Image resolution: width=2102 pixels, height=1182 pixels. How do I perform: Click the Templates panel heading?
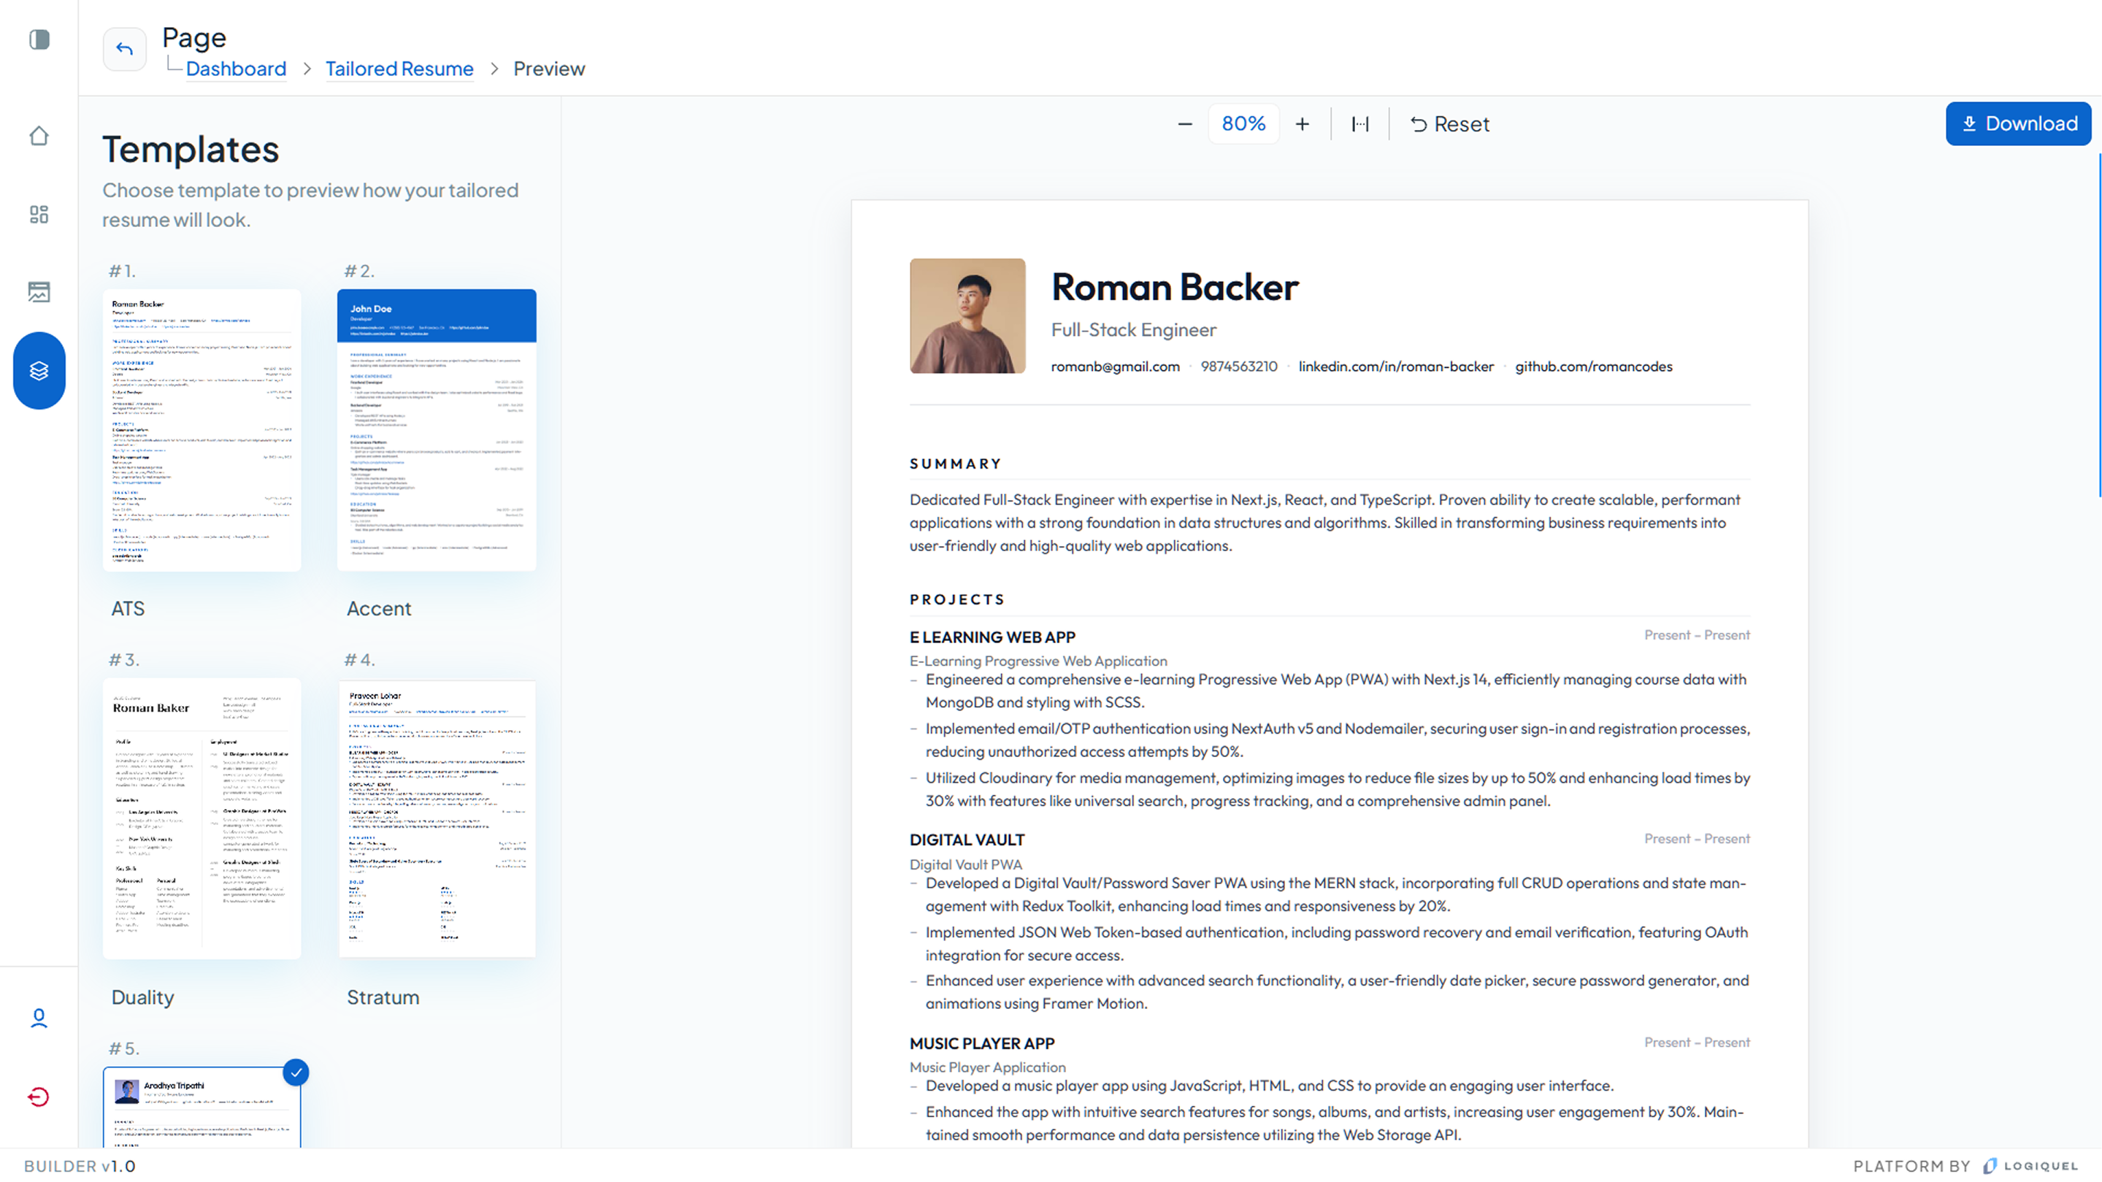[191, 150]
